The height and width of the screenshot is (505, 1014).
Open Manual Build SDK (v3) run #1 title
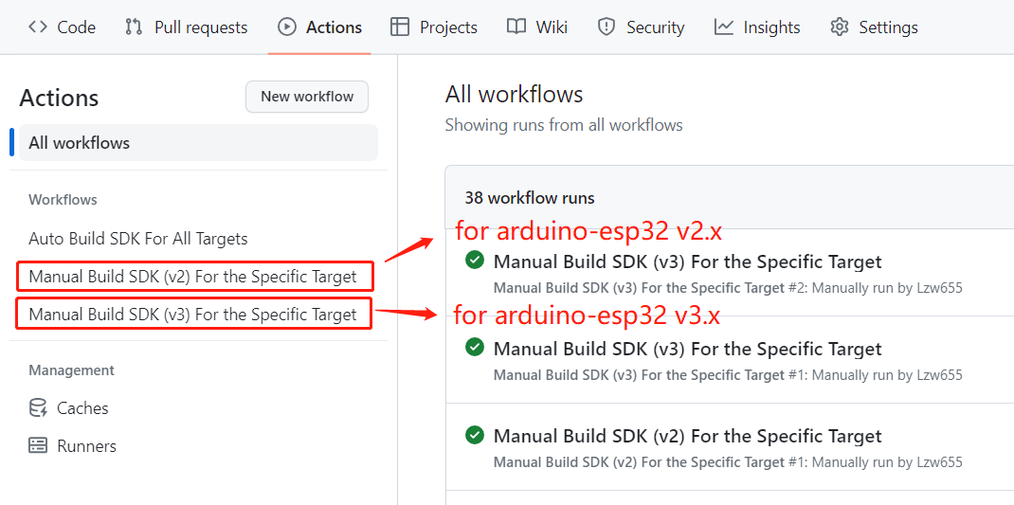tap(687, 350)
